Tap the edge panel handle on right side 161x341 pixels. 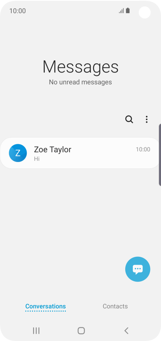[160, 155]
